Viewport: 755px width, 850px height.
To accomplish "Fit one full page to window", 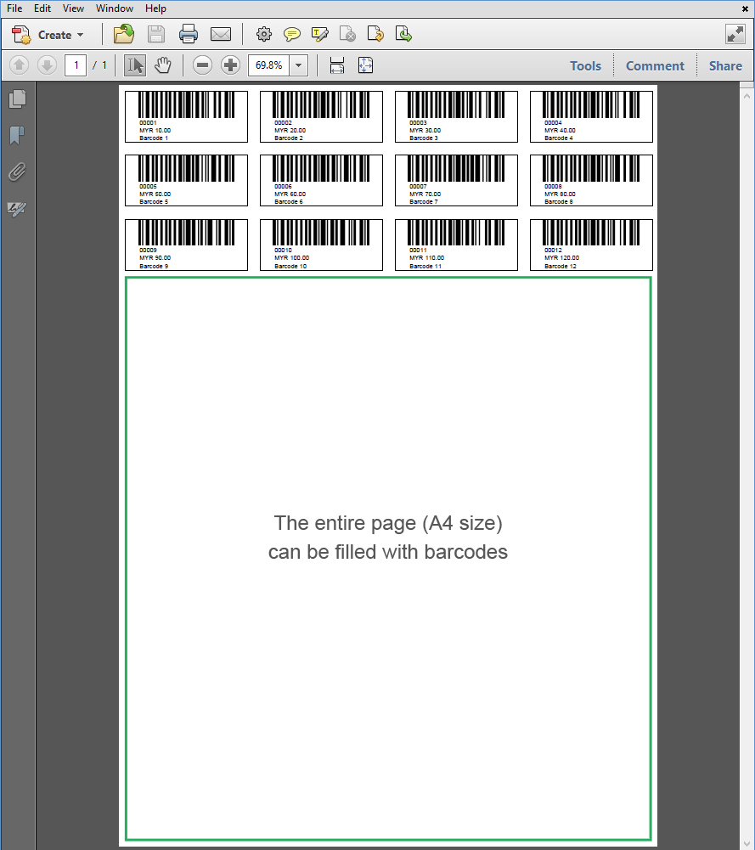I will click(x=366, y=65).
